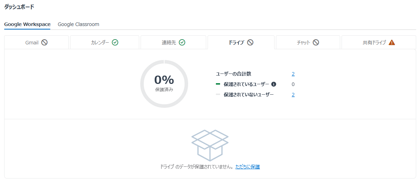420x182 pixels.
Task: Click the 共有ドライブ warning triangle icon
Action: (392, 42)
